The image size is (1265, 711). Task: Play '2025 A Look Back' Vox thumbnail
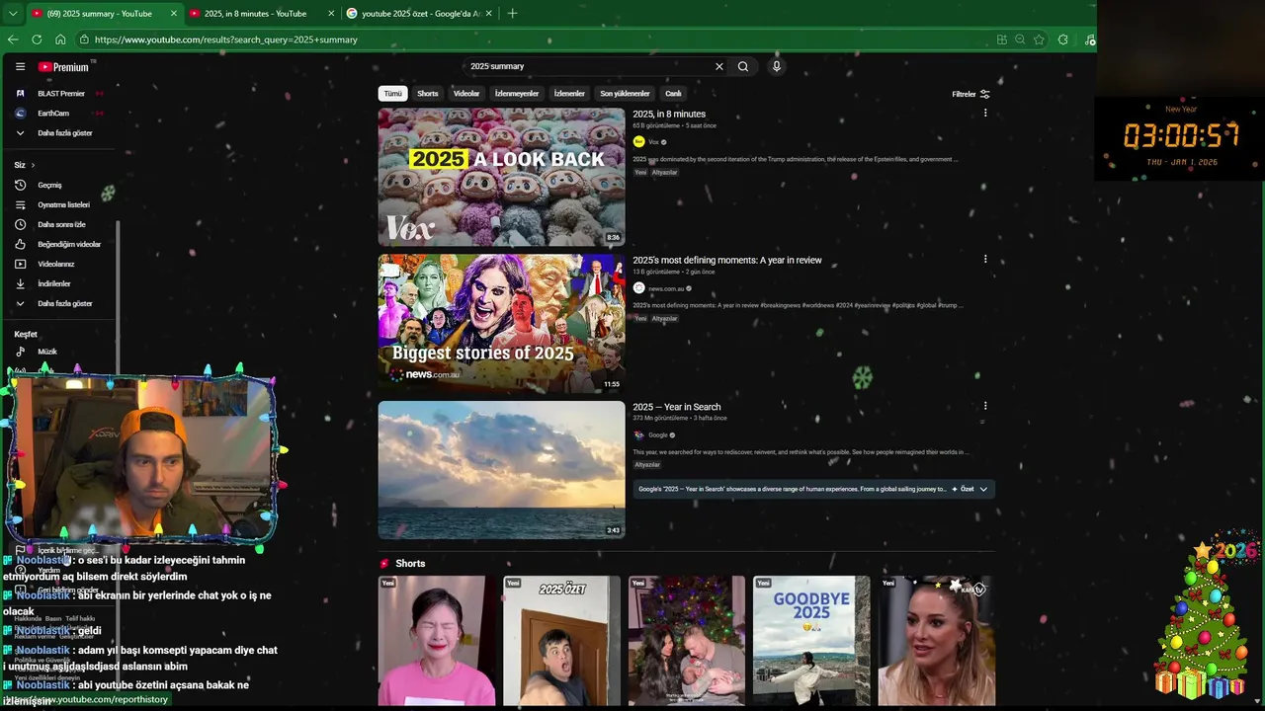pos(501,177)
